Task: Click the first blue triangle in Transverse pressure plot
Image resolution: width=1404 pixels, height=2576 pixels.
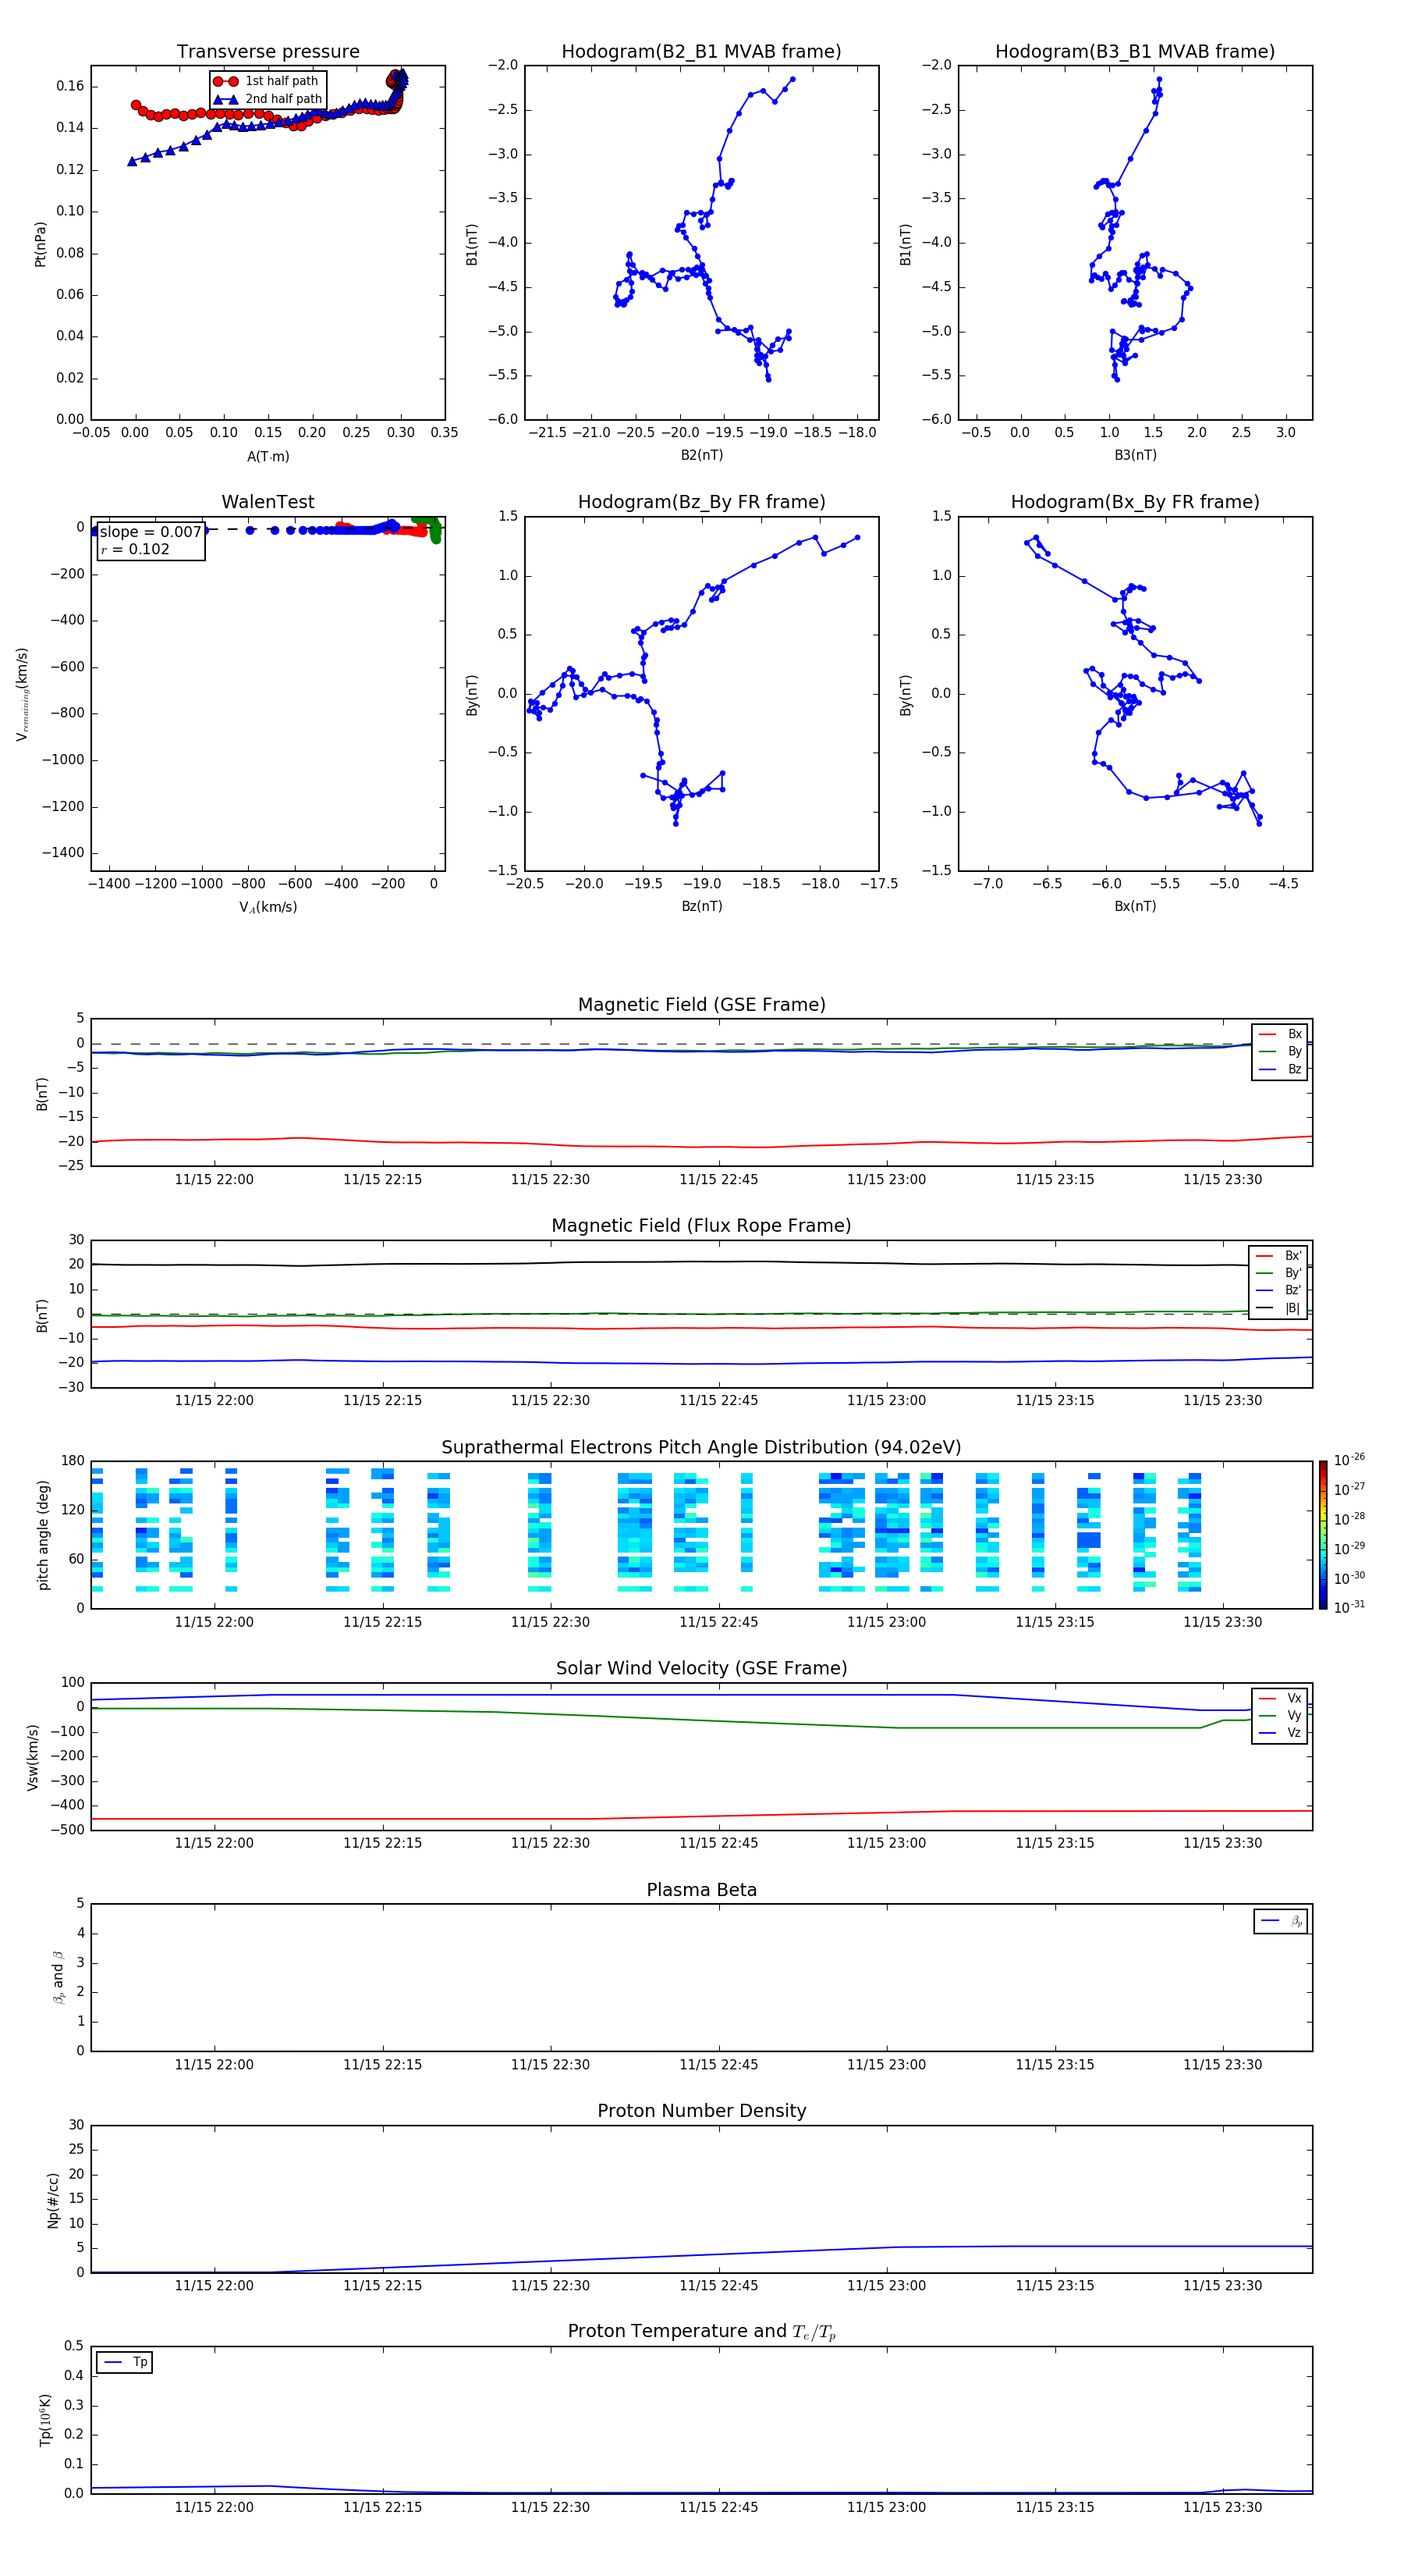Action: (132, 161)
